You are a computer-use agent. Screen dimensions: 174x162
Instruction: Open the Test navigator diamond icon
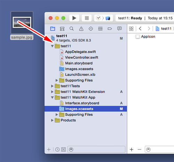pos(91,29)
